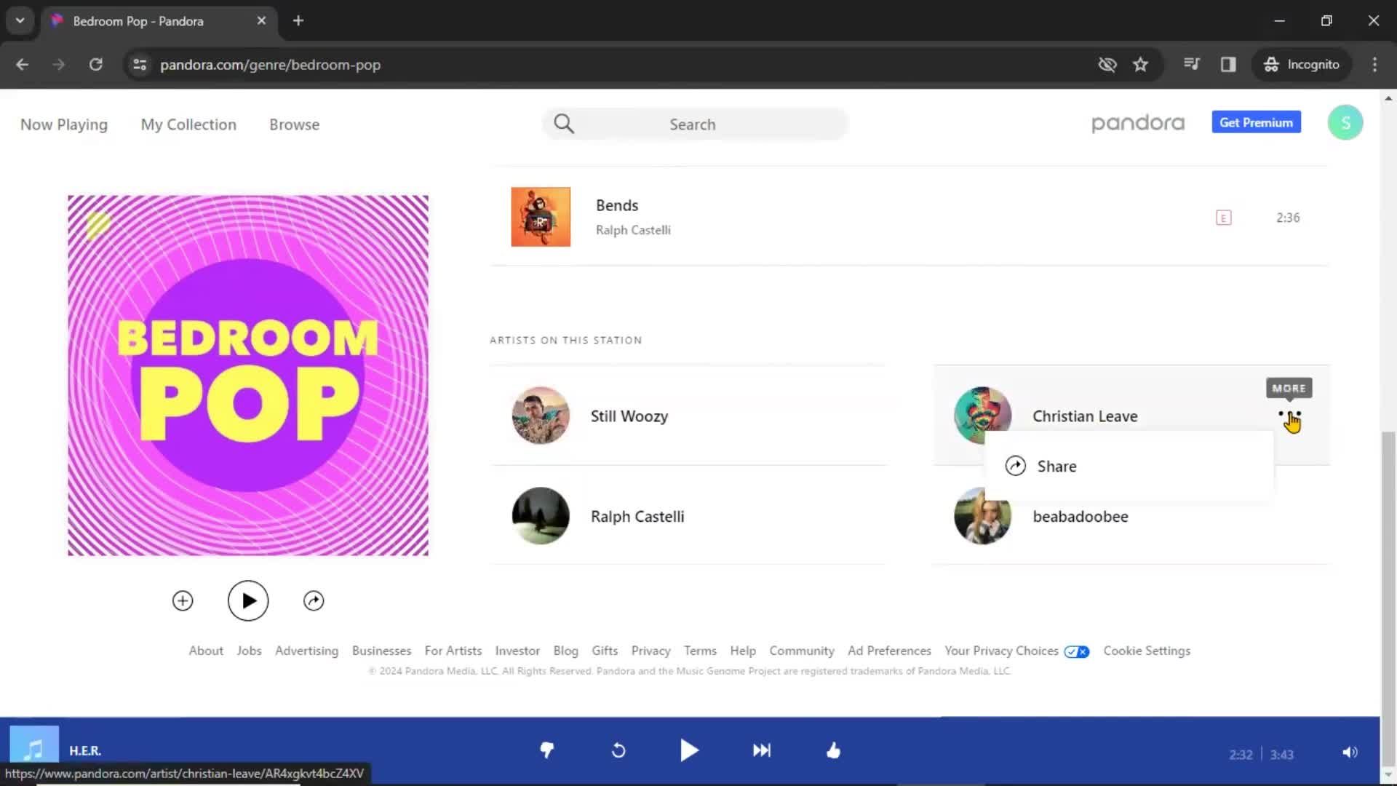Click the address bar URL
This screenshot has height=786, width=1397.
click(x=270, y=65)
